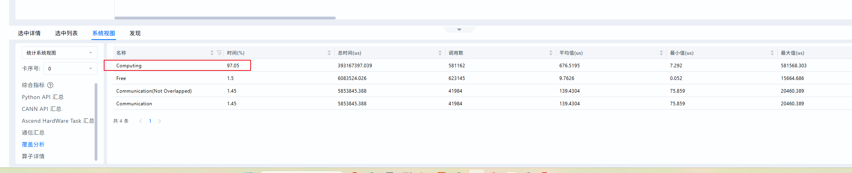
Task: Sort by 时间(%) column arrows
Action: [329, 53]
